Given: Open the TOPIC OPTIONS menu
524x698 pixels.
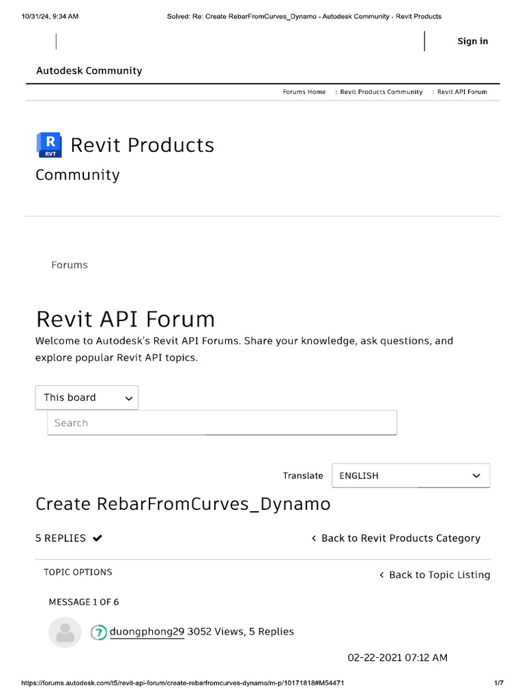Looking at the screenshot, I should 78,572.
